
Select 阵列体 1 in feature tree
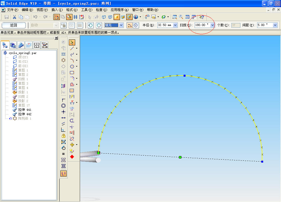click(x=24, y=119)
